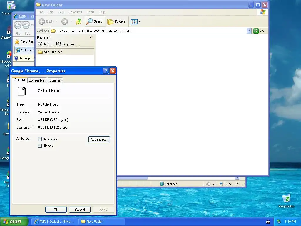The height and width of the screenshot is (226, 301).
Task: Open the View menu in New Folder
Action: click(x=61, y=12)
